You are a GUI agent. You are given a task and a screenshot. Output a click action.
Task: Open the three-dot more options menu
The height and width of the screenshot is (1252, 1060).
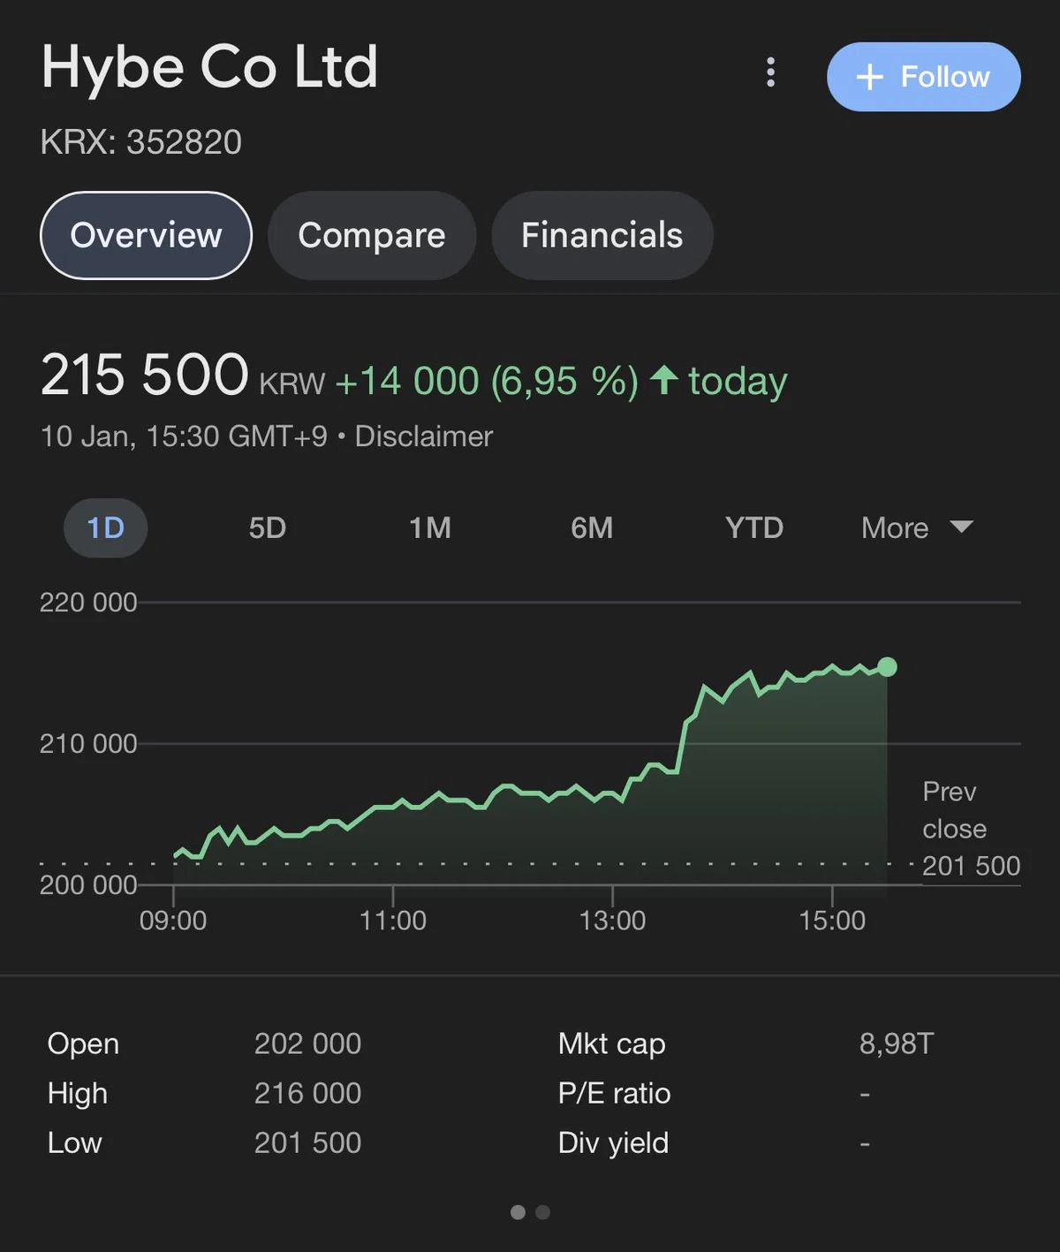(770, 72)
